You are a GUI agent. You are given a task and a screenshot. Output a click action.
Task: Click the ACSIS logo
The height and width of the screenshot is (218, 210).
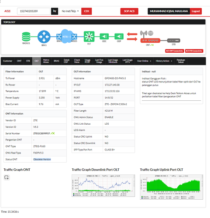(x=7, y=11)
